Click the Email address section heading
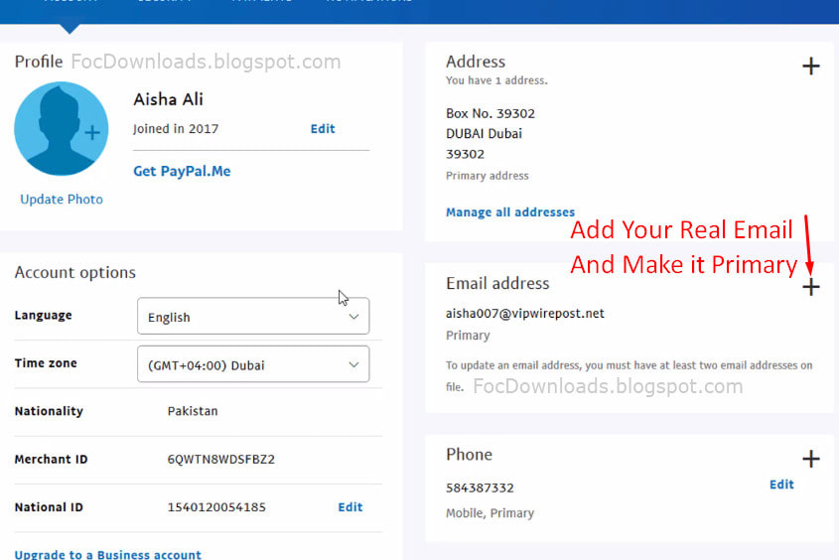839x560 pixels. [497, 283]
